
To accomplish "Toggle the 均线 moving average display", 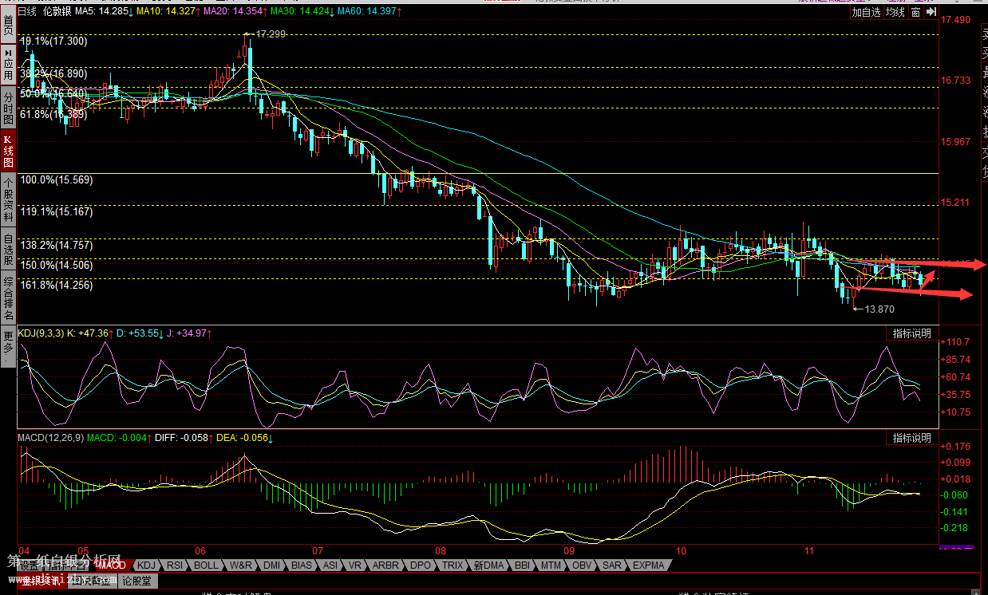I will tap(895, 12).
